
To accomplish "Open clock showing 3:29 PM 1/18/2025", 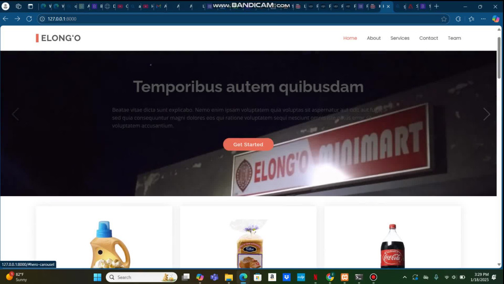I will point(480,277).
